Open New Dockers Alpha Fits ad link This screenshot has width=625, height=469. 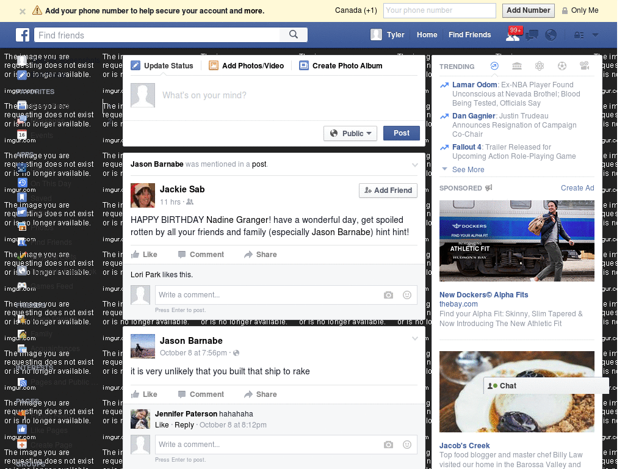pyautogui.click(x=483, y=295)
